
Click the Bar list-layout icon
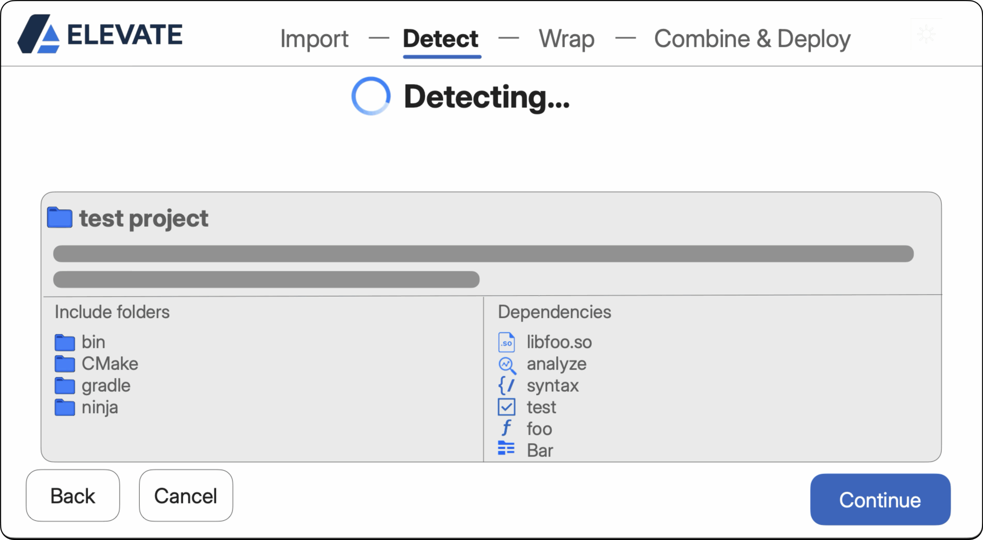(x=506, y=448)
